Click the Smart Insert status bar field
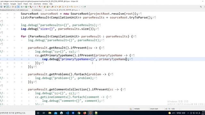 pos(154,109)
